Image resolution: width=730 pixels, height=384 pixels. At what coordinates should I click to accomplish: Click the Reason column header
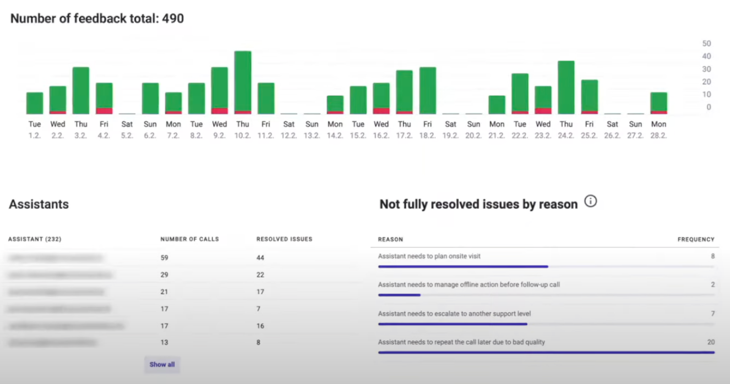pyautogui.click(x=390, y=239)
